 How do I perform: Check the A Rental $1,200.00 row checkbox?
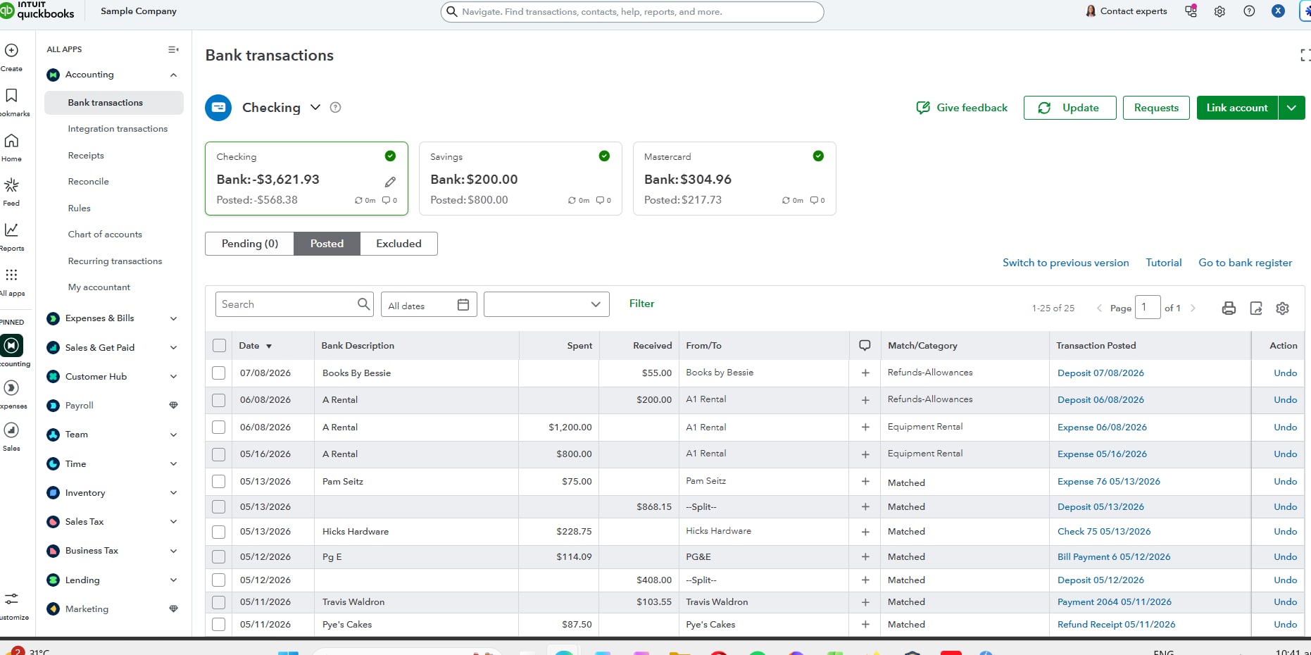click(x=219, y=427)
